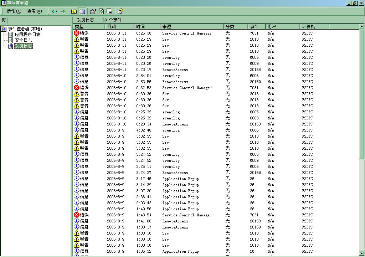Click the Back arrow toolbar icon
This screenshot has width=365, height=257.
point(55,11)
